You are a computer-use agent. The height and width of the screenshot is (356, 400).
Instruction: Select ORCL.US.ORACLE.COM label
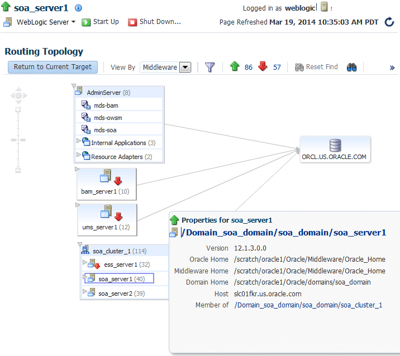(x=334, y=157)
